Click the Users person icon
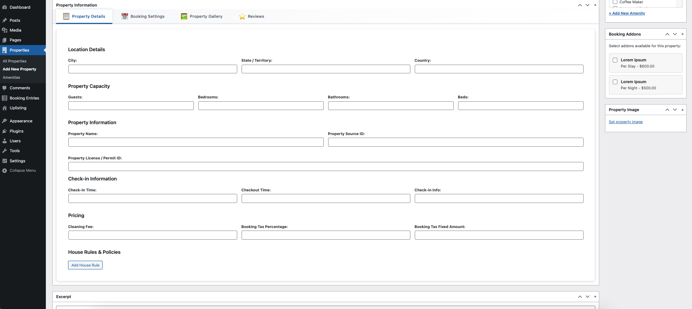 click(5, 141)
